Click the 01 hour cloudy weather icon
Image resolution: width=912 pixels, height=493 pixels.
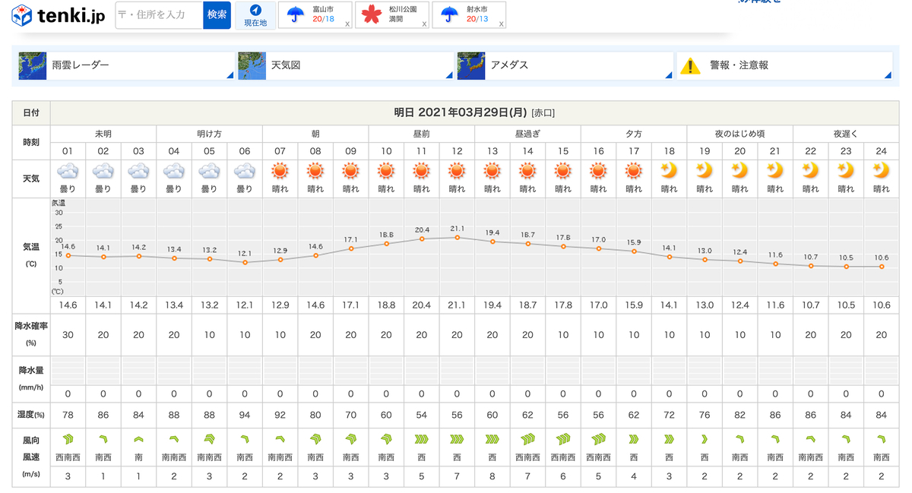pos(68,170)
